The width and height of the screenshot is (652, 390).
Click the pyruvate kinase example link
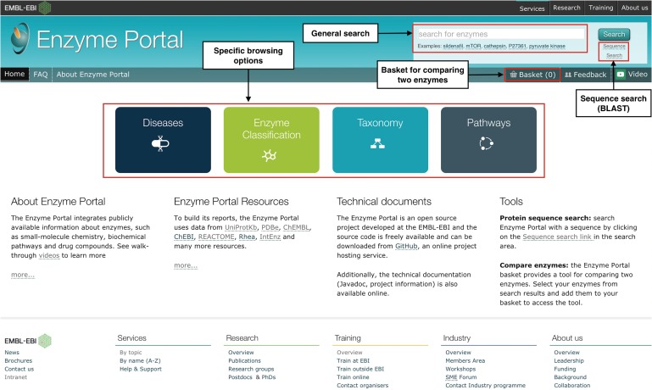(x=547, y=46)
